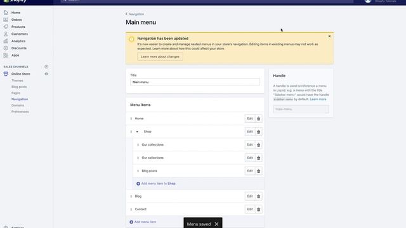
Task: Go back to Navigation breadcrumb
Action: click(134, 14)
